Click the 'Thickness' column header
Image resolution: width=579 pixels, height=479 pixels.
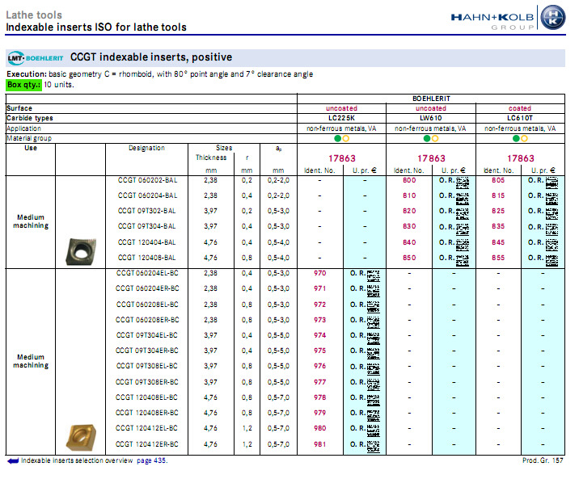click(211, 158)
